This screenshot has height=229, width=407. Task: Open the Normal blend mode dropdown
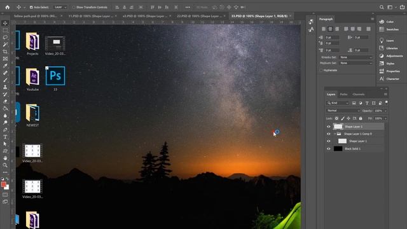[343, 111]
